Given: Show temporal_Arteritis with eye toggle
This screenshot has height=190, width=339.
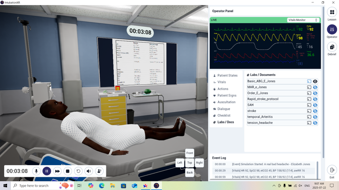Looking at the screenshot, I should point(315,117).
